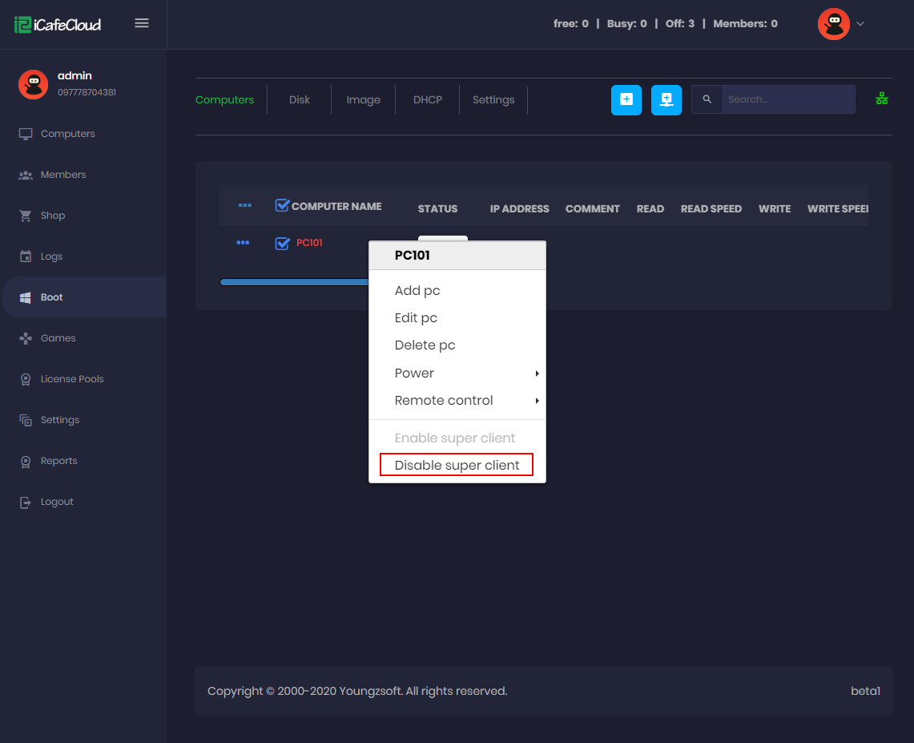
Task: Choose Edit pc from context menu
Action: coord(416,318)
